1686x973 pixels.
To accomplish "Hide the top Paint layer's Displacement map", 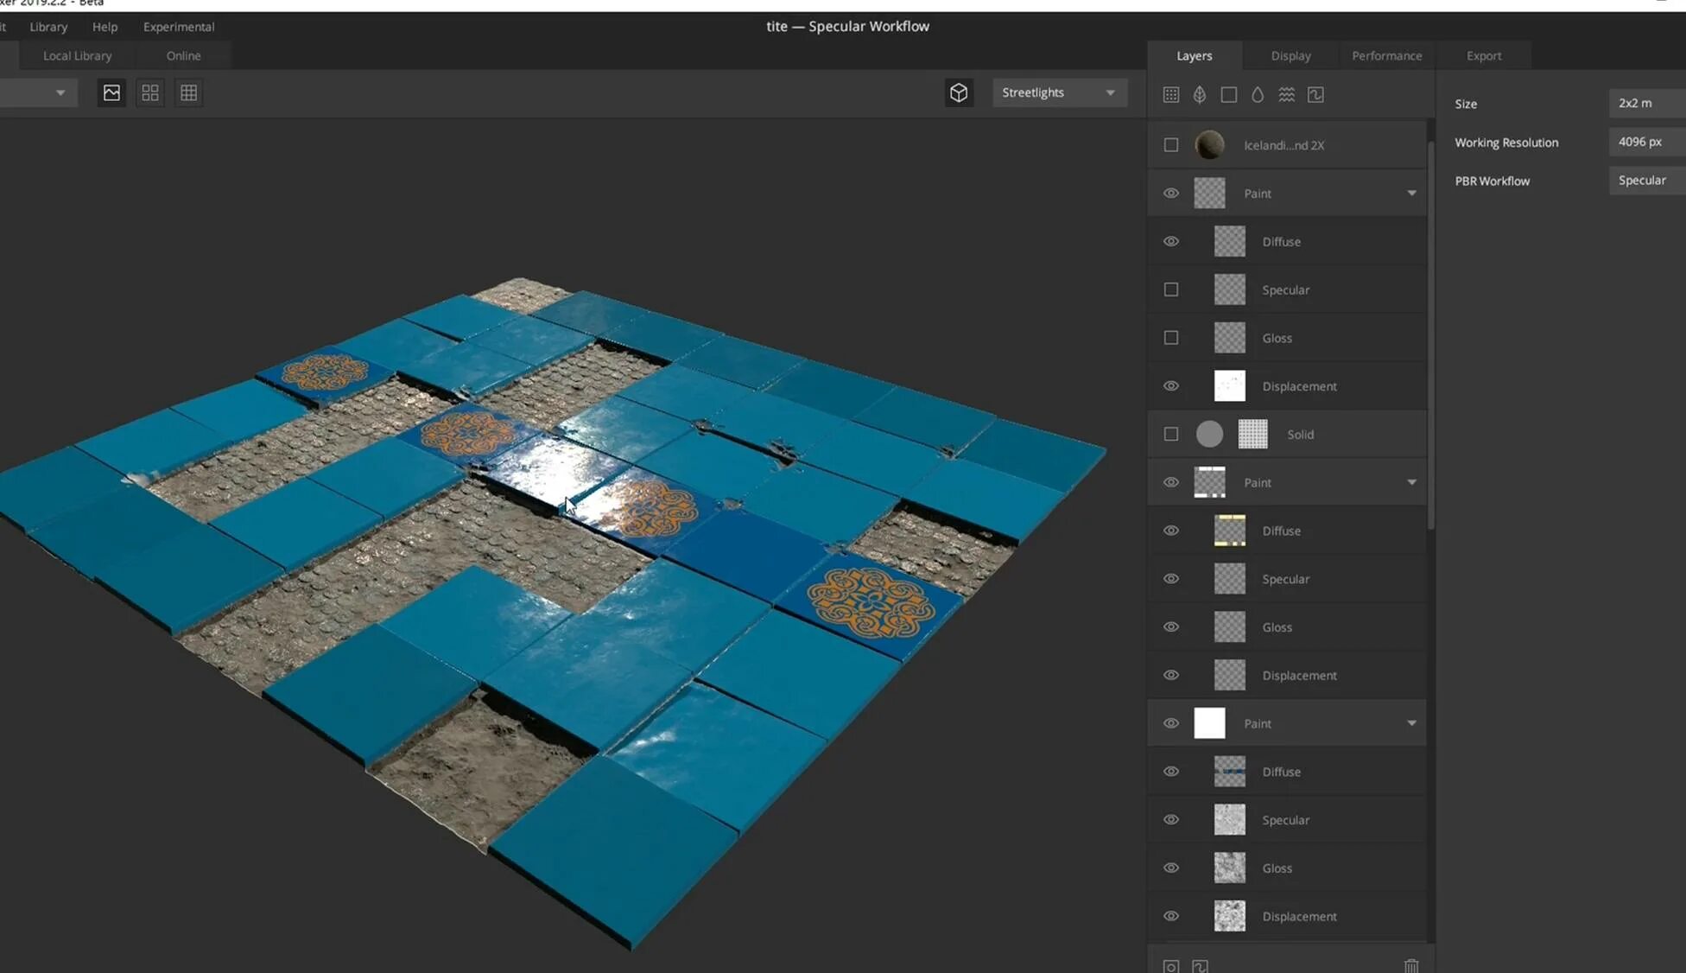I will click(x=1170, y=386).
